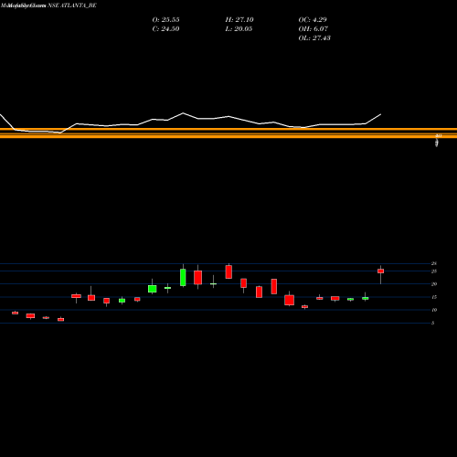Click the 'OC: 4.29' value

pyautogui.click(x=313, y=20)
